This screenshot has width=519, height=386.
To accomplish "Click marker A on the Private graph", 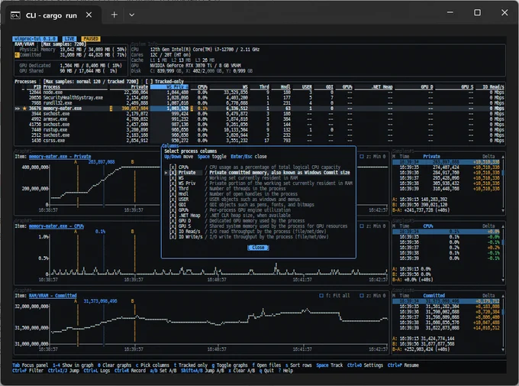I will [x=76, y=162].
